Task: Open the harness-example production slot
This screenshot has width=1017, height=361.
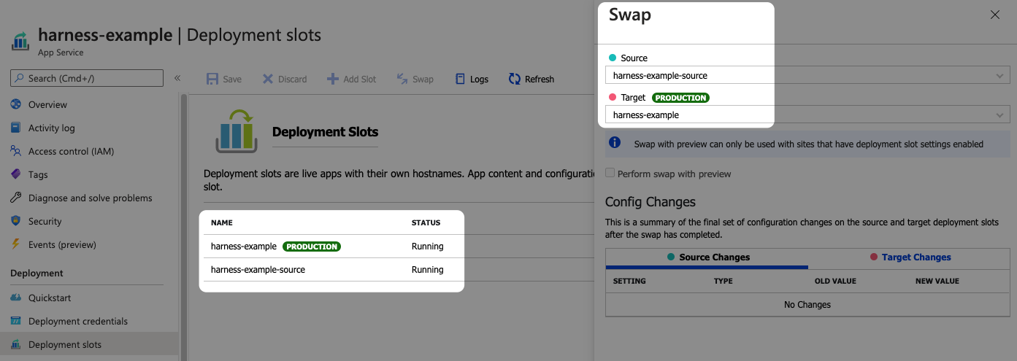Action: pos(244,247)
